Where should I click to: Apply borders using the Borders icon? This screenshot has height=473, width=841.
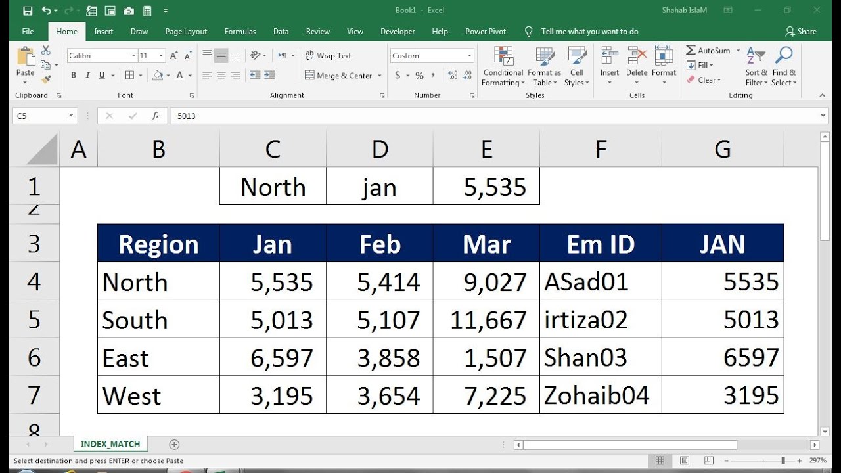[x=129, y=76]
